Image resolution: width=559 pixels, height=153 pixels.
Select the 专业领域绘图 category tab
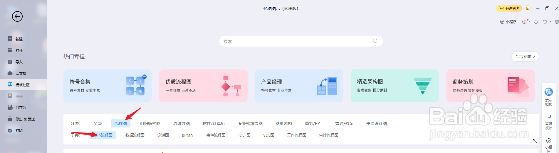[250, 123]
